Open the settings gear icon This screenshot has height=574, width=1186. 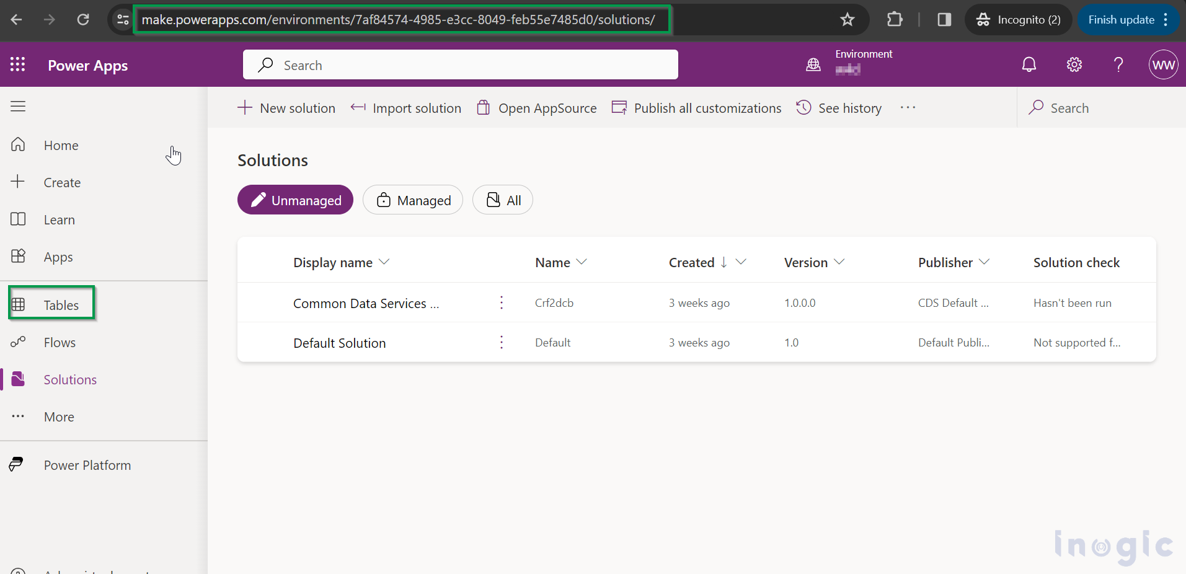click(1074, 64)
